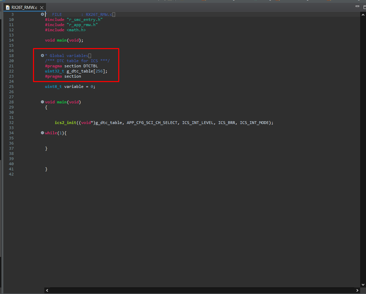Screen dimensions: 366x294
Task: Click the vertical scrollbar down arrow
Action: pos(363,284)
